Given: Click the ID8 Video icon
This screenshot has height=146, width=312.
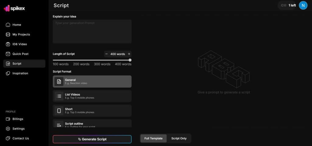Looking at the screenshot, I should coord(8,44).
